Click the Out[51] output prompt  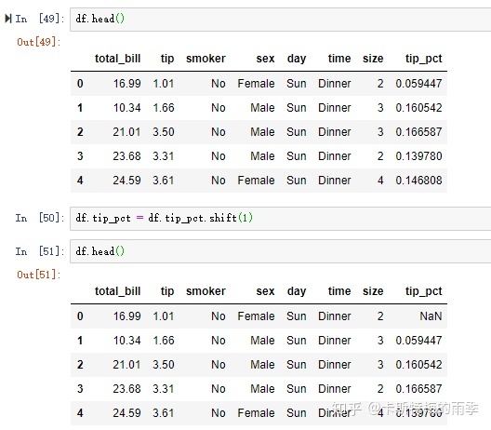(38, 275)
